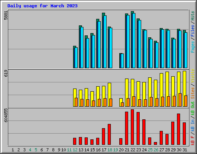The height and width of the screenshot is (154, 197).
Task: Click the red kB bar for day 26
Action: [155, 143]
